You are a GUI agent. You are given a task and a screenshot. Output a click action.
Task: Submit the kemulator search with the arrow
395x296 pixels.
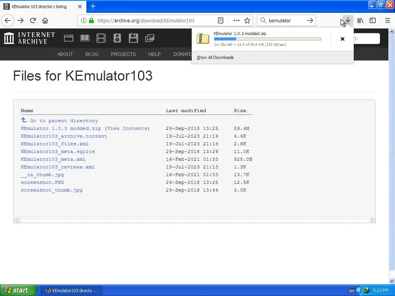(x=310, y=21)
